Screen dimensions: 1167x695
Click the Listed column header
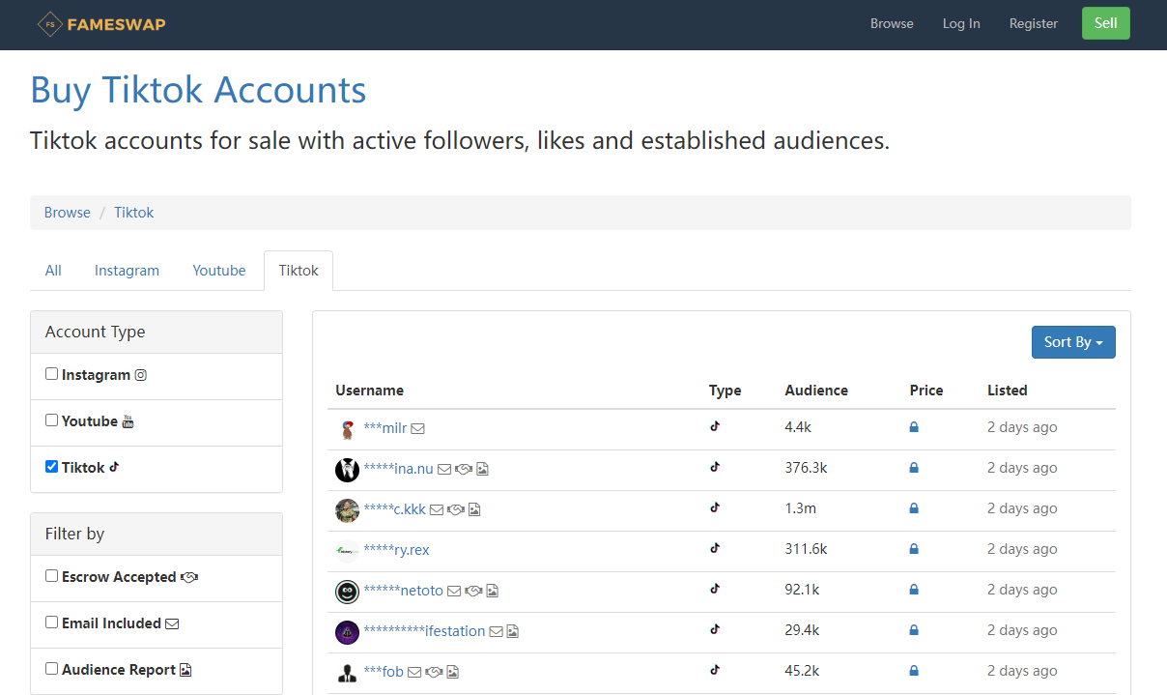(1008, 391)
